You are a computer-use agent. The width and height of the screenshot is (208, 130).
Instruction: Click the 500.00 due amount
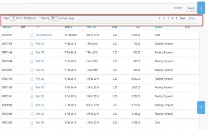[x=137, y=53]
